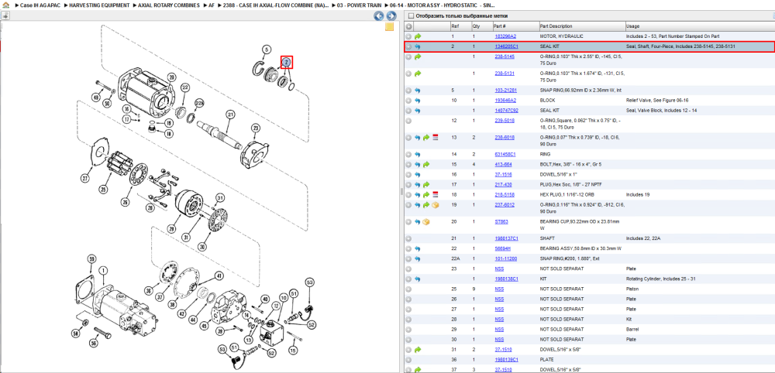Image resolution: width=775 pixels, height=373 pixels.
Task: Select callout 59 gasket bubble on diagram
Action: (x=91, y=259)
